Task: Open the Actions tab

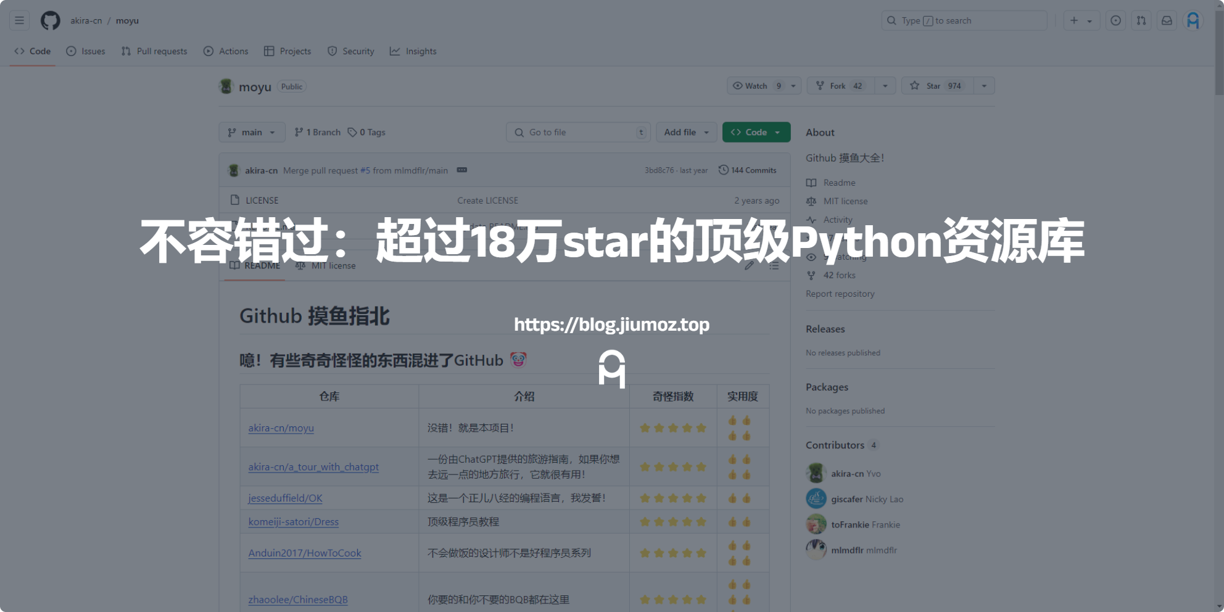Action: 226,51
